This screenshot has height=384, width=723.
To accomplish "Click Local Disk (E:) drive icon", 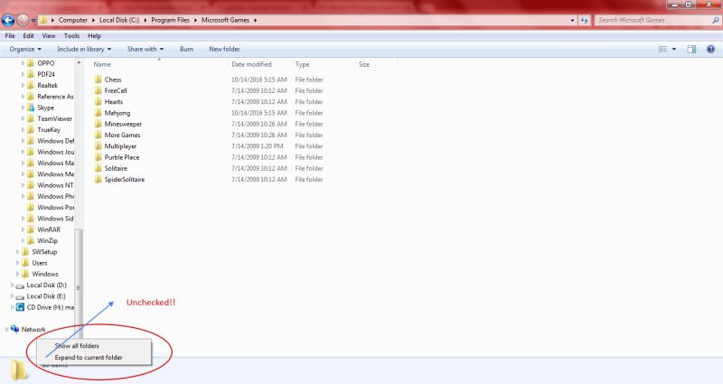I will [x=20, y=296].
